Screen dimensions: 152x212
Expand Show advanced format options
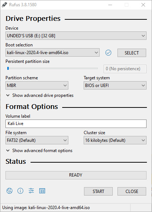pyautogui.click(x=39, y=151)
